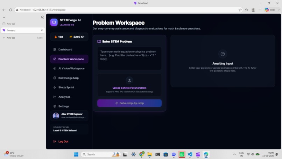Open WhatsApp from the taskbar

182,154
